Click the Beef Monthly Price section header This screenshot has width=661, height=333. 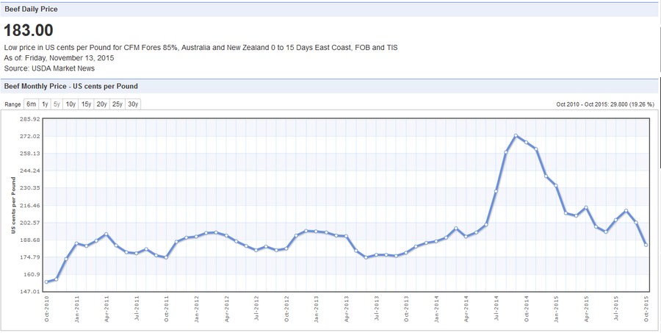pos(71,86)
